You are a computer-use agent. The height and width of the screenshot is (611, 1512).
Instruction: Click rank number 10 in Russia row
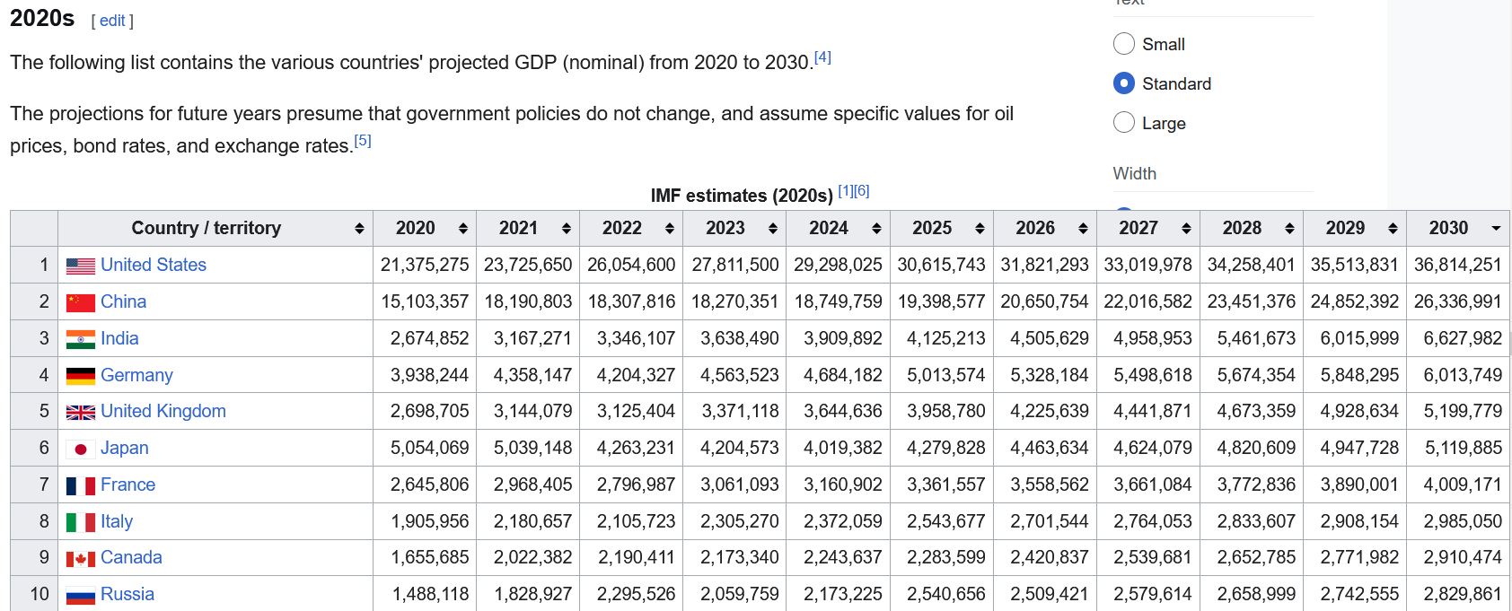(40, 594)
